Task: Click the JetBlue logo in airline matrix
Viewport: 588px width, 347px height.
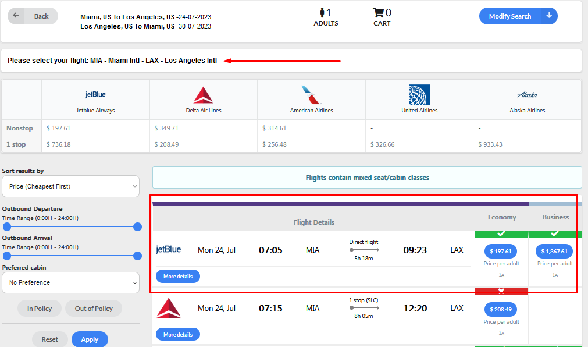Action: pos(95,95)
